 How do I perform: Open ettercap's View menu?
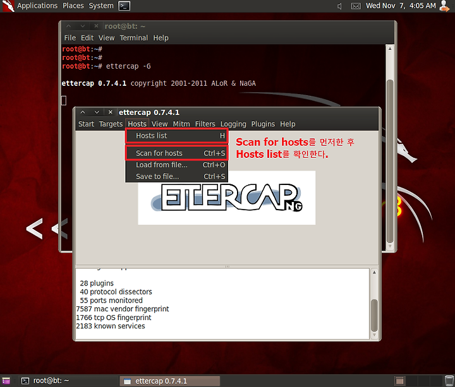(160, 124)
